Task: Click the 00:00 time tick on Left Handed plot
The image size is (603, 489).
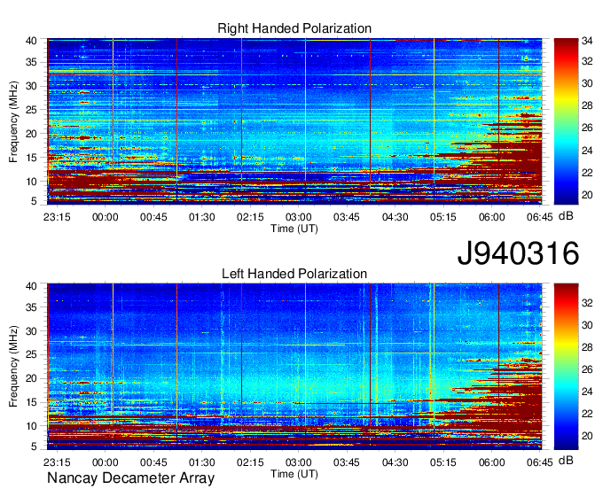Action: click(x=105, y=462)
